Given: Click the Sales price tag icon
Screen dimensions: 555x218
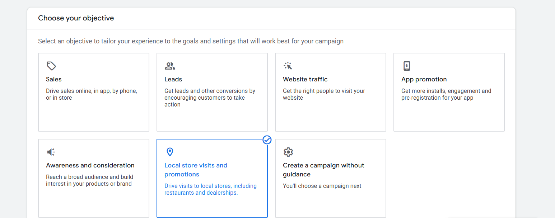Looking at the screenshot, I should (51, 66).
